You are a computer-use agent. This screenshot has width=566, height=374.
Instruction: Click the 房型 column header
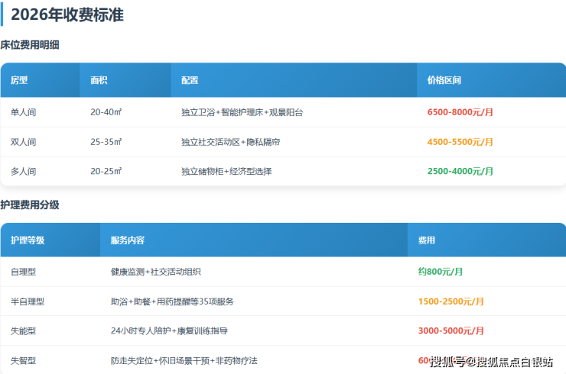click(19, 80)
